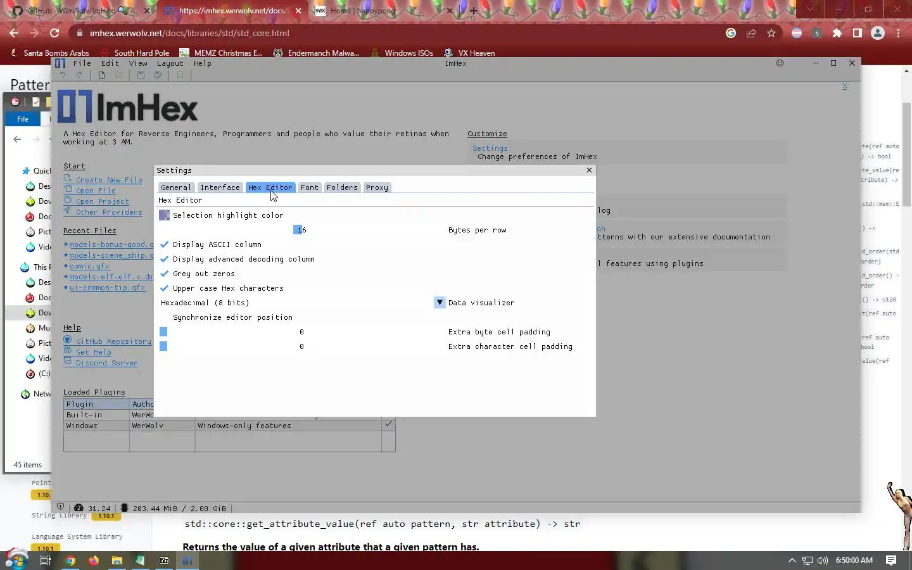This screenshot has width=912, height=570.
Task: Click the tab search chevron in Chrome title bar
Action: tap(809, 9)
